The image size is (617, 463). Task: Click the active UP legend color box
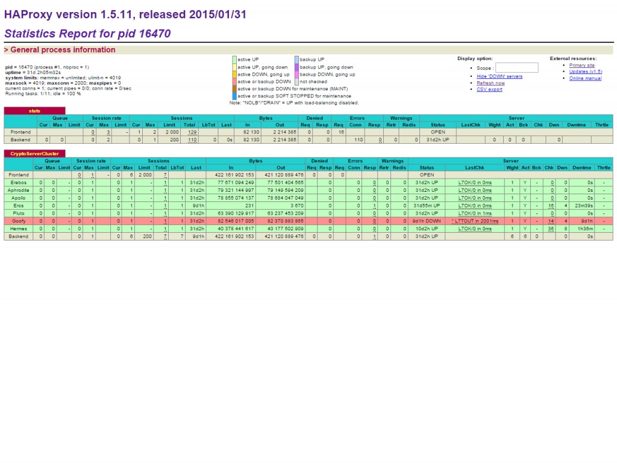(234, 60)
